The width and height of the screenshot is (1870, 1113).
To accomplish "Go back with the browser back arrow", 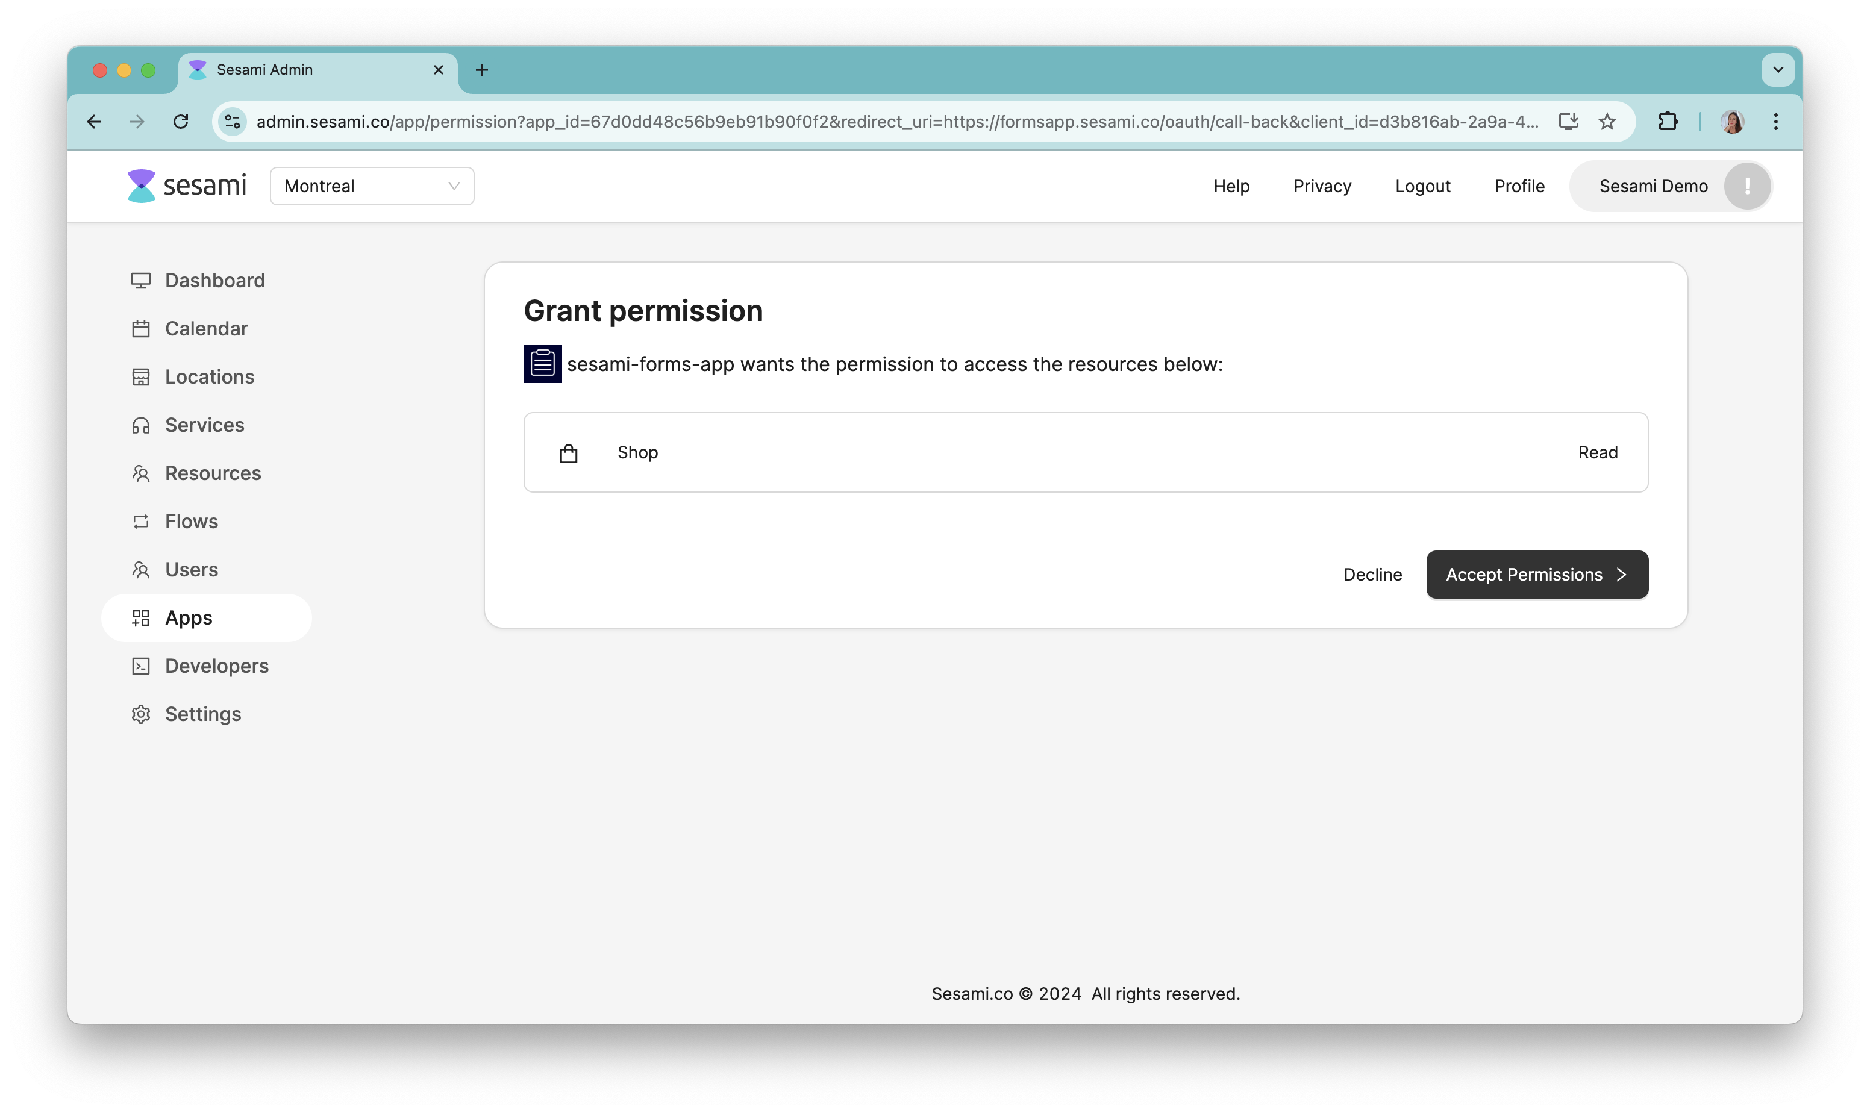I will coord(94,122).
